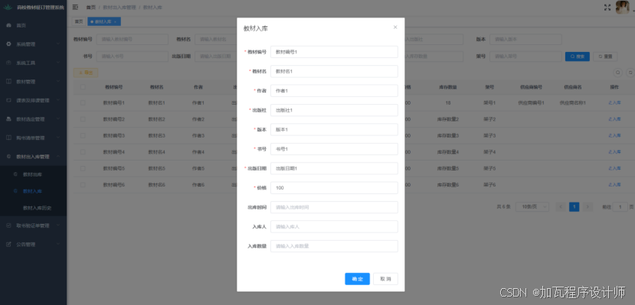Expand the 购书清单管理 menu chevron

58,138
